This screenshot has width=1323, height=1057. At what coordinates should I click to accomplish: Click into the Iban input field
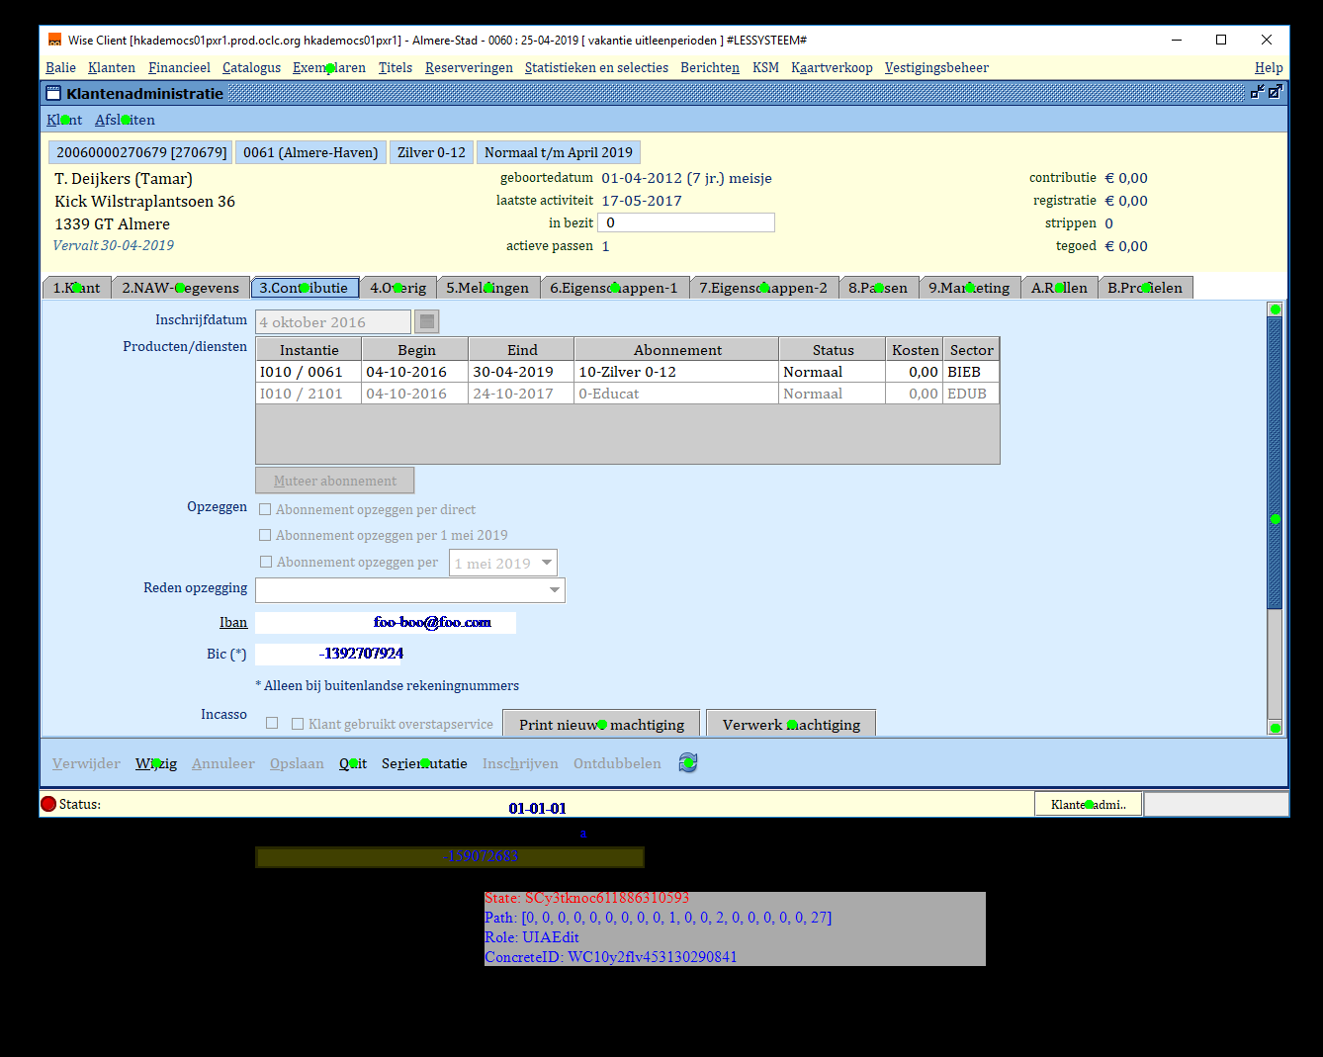pos(386,622)
